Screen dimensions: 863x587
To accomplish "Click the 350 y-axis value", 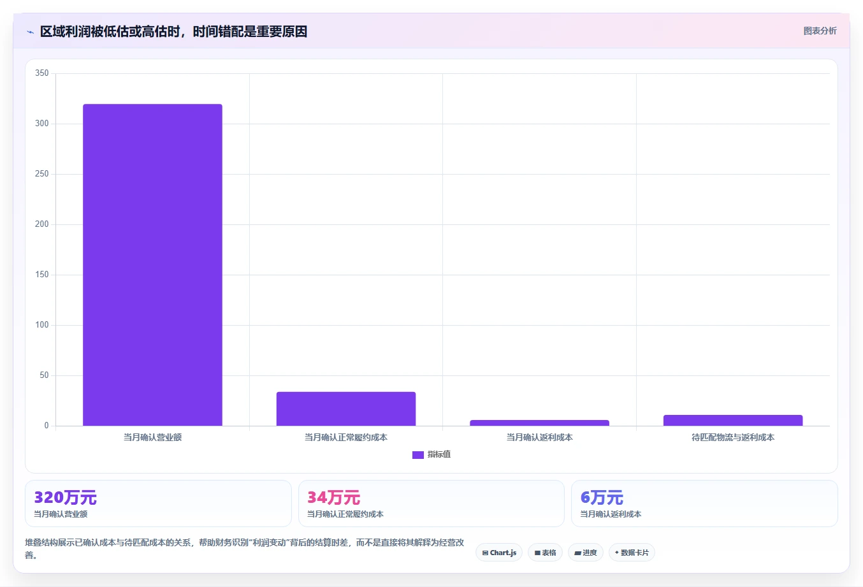I will tap(42, 73).
